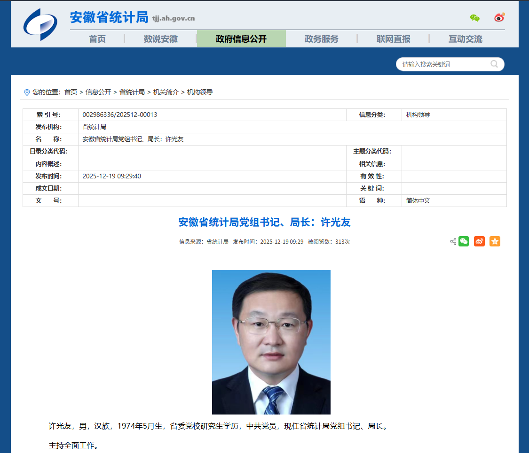Screen dimensions: 529x453
Task: Click the share network icon beside WeChat button
Action: click(x=452, y=241)
